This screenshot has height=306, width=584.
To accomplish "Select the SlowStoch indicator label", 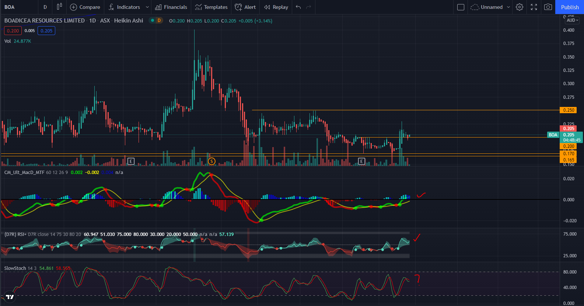I will 15,268.
